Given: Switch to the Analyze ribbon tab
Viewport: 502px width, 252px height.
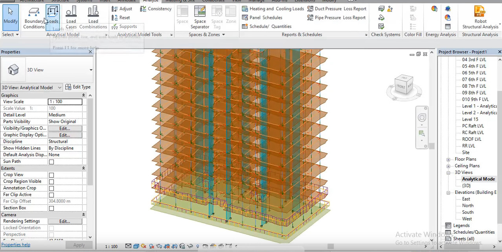Looking at the screenshot, I should coord(151,1).
